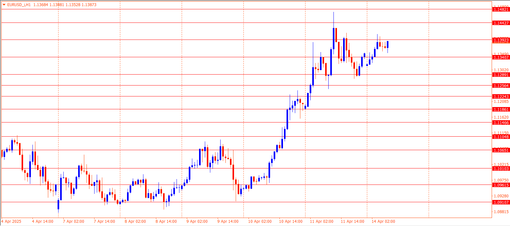
Task: Click the 1.12564 red price label
Action: click(x=501, y=86)
